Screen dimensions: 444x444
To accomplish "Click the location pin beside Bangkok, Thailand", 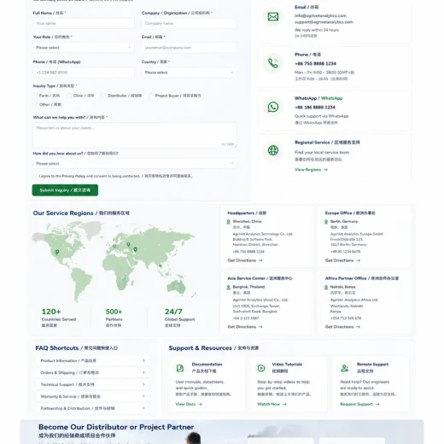I will [228, 287].
